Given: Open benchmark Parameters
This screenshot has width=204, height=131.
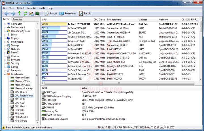Looking at the screenshot, I should (68, 13).
